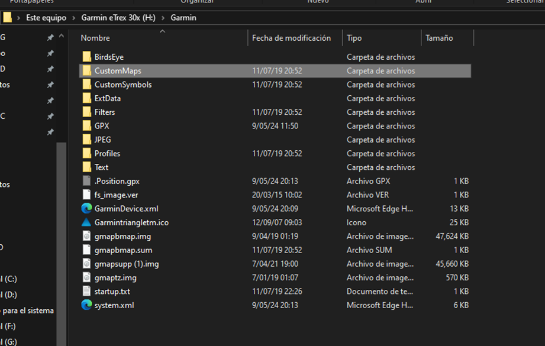Click the 570 KB size value

[457, 277]
